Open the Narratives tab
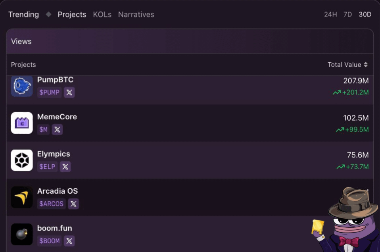 136,15
